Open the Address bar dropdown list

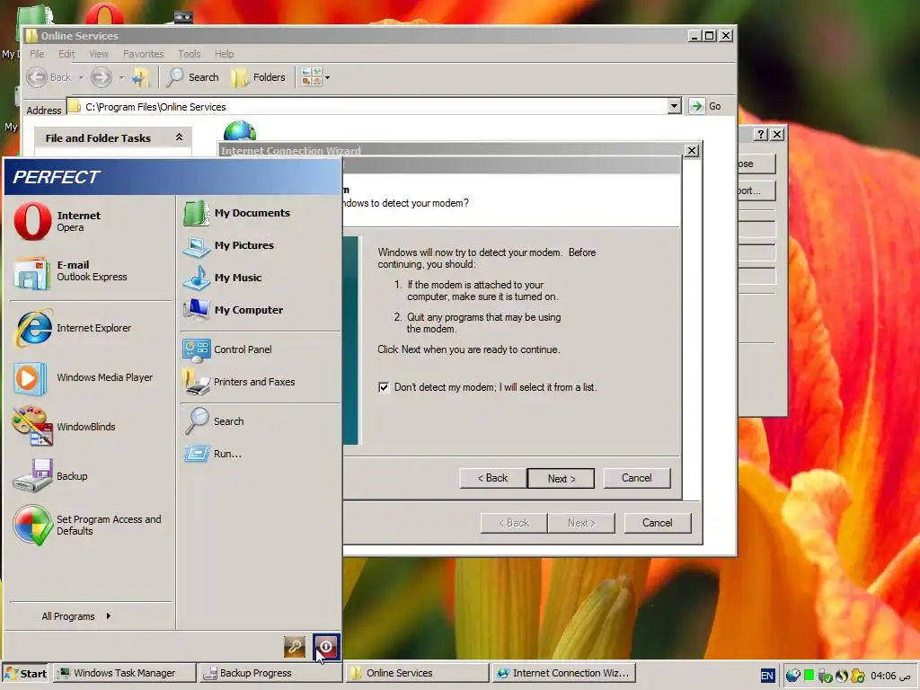tap(674, 106)
